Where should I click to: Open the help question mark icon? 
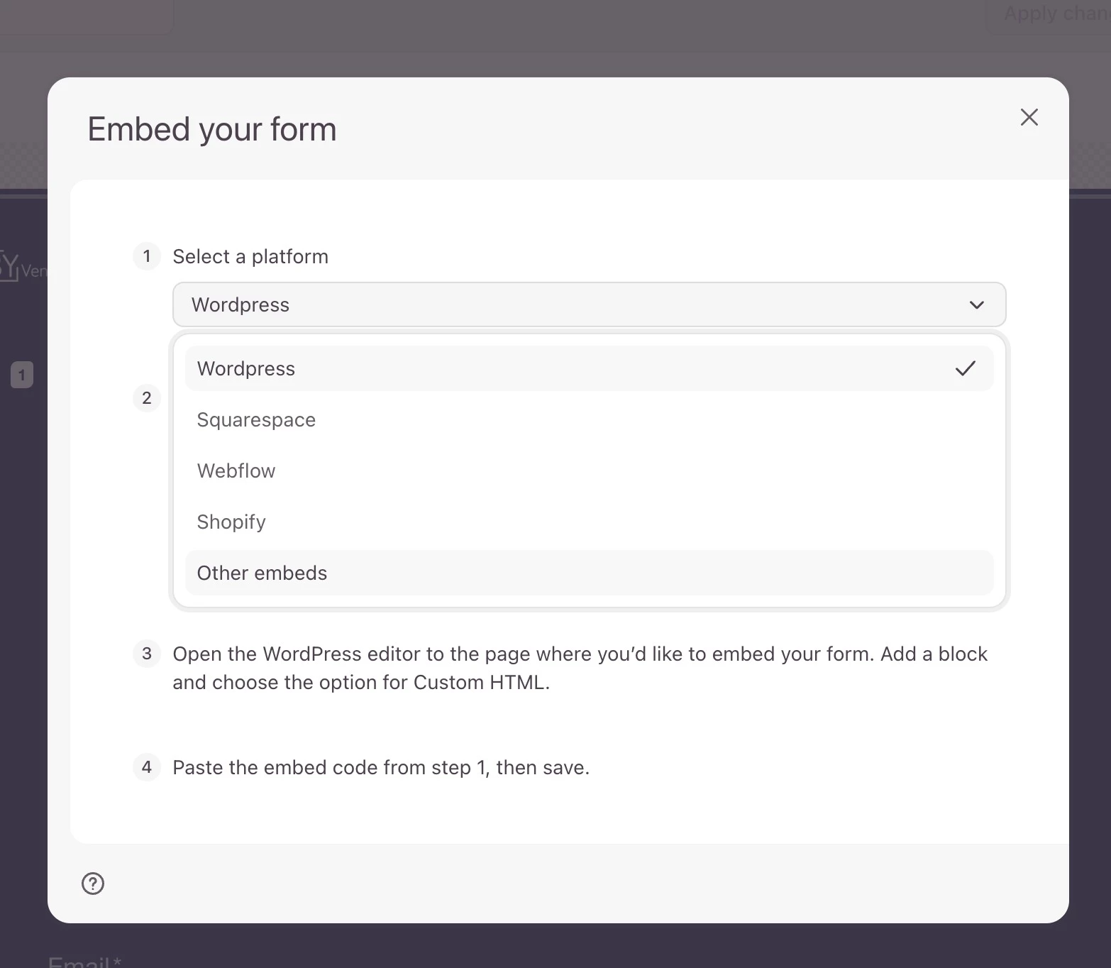click(93, 884)
